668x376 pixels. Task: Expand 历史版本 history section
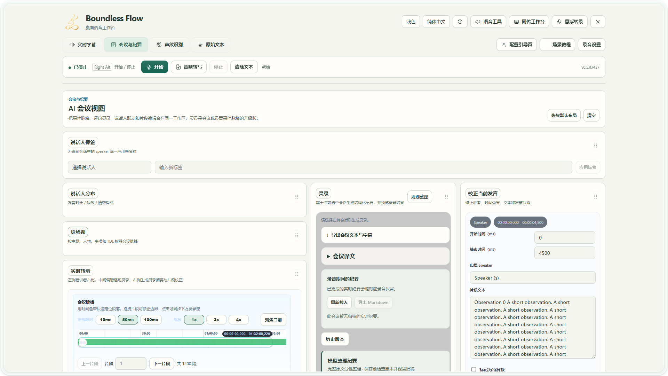point(335,339)
